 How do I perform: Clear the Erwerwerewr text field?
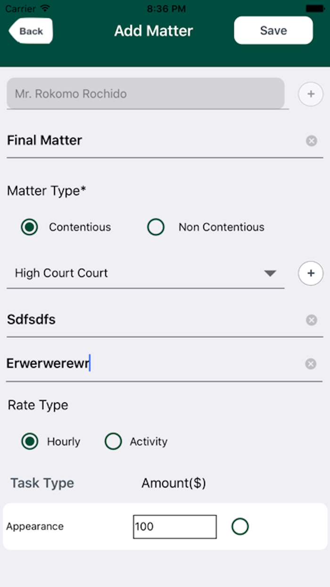[x=310, y=363]
